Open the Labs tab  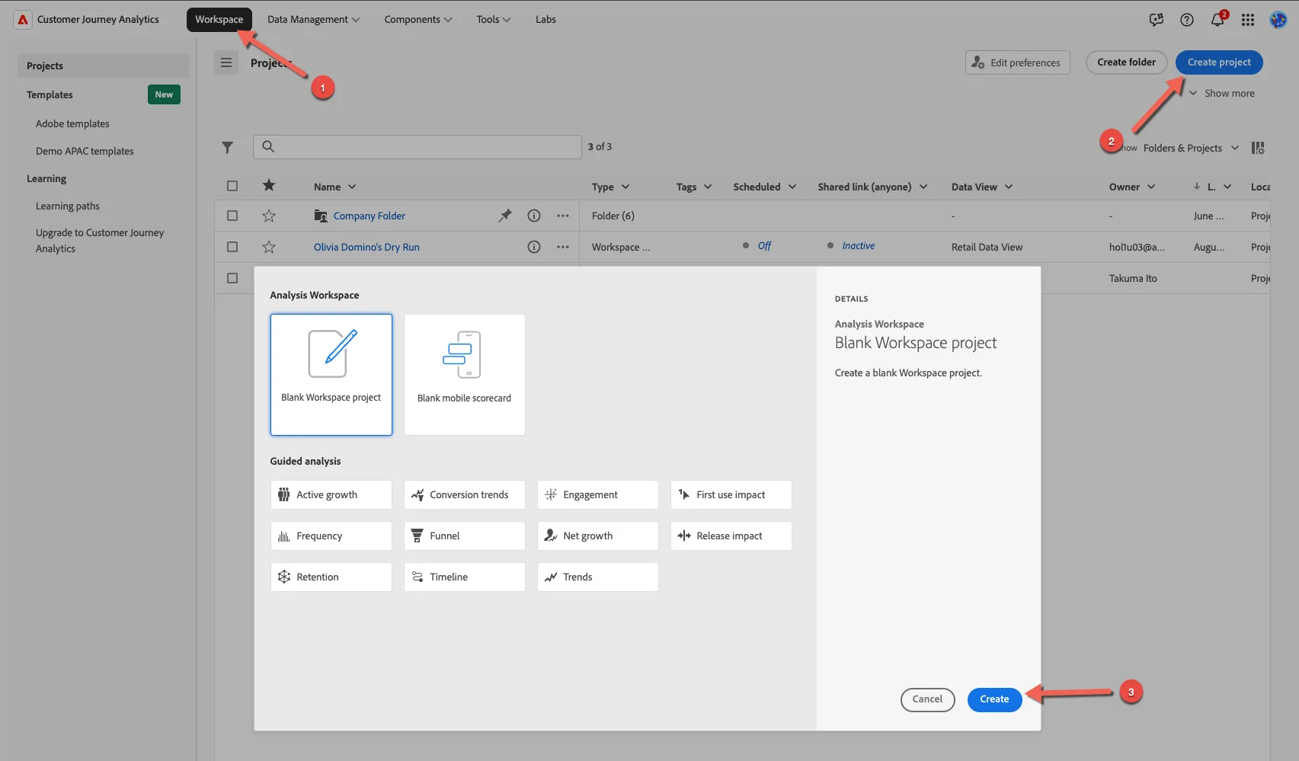click(x=546, y=19)
